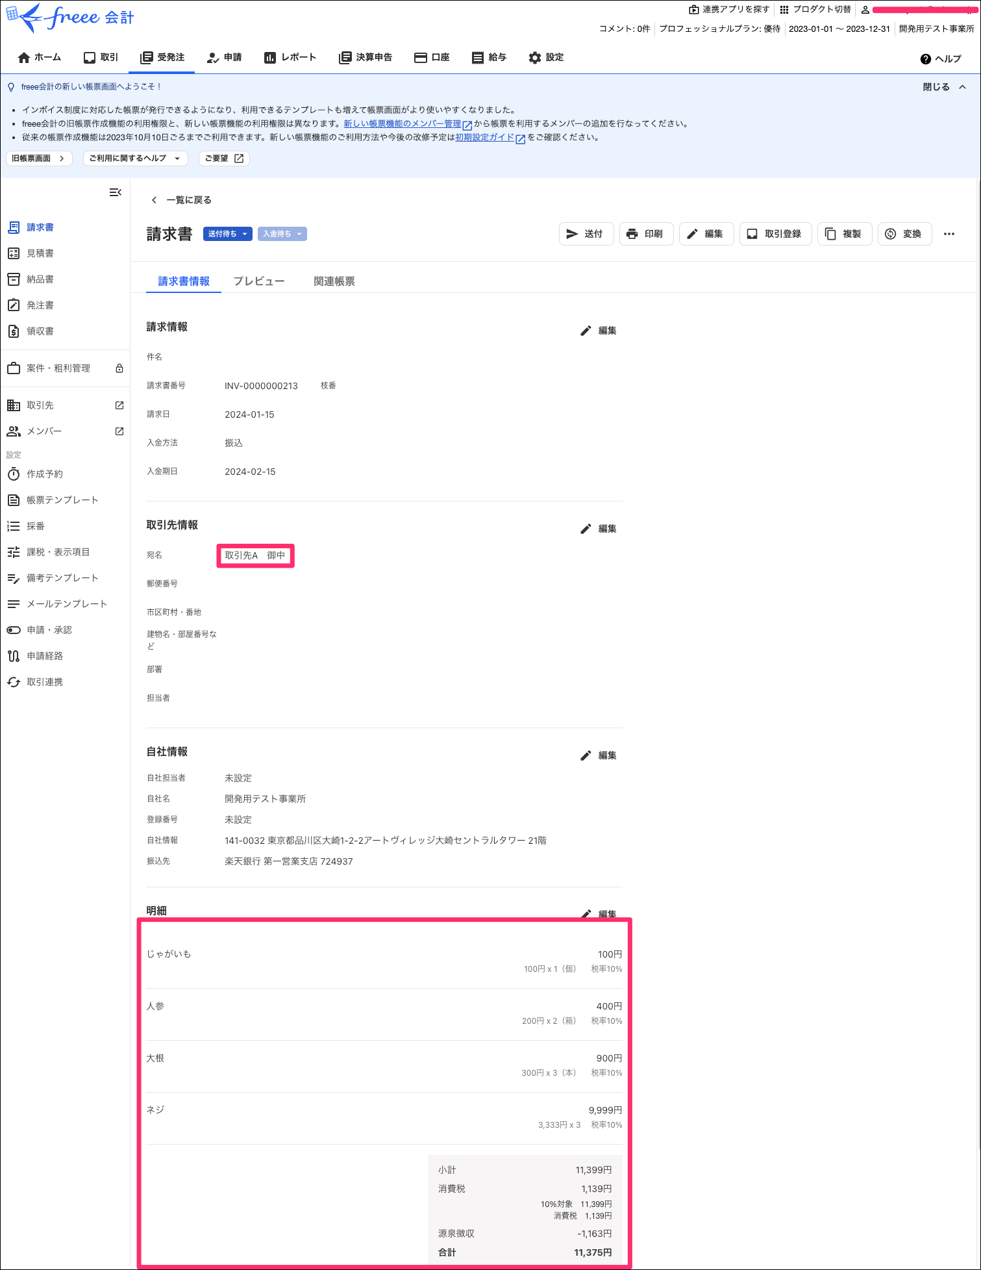Edit the 請求情報 section
981x1270 pixels.
pyautogui.click(x=598, y=331)
